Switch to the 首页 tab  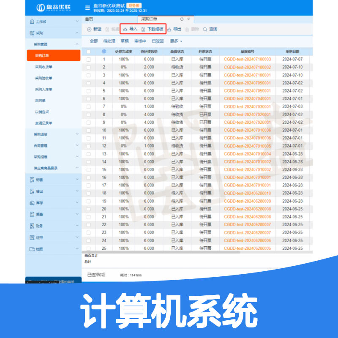click(x=89, y=19)
